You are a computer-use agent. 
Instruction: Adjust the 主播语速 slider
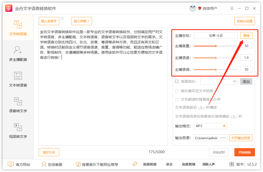(x=216, y=58)
